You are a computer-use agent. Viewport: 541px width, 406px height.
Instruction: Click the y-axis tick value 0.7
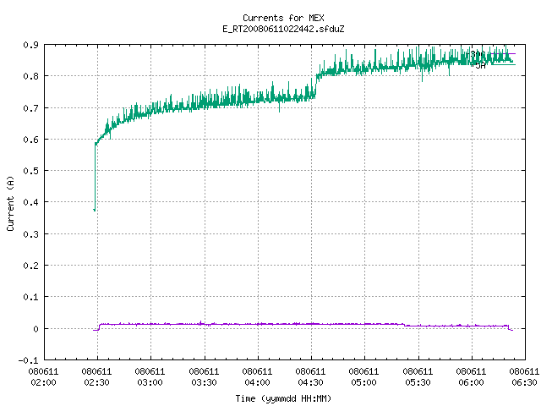tap(30, 108)
